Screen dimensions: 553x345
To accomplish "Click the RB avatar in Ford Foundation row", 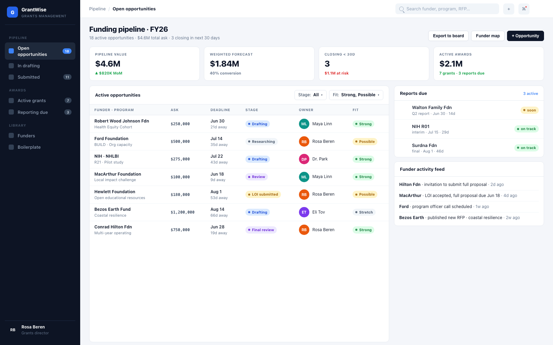I will (x=304, y=141).
